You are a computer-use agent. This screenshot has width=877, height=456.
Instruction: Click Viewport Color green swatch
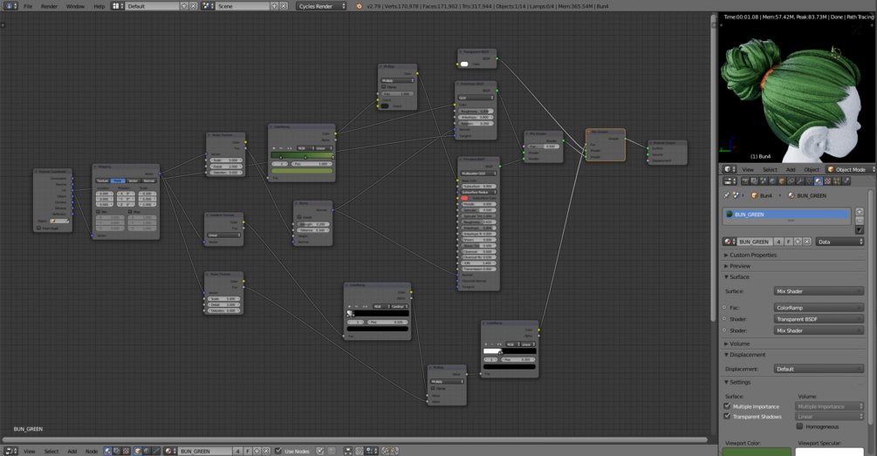tap(757, 452)
